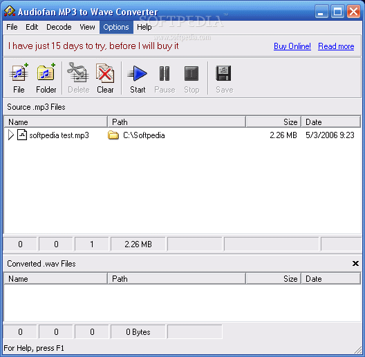Maximize the Audiofan converter window
This screenshot has height=357, width=365.
coord(337,12)
